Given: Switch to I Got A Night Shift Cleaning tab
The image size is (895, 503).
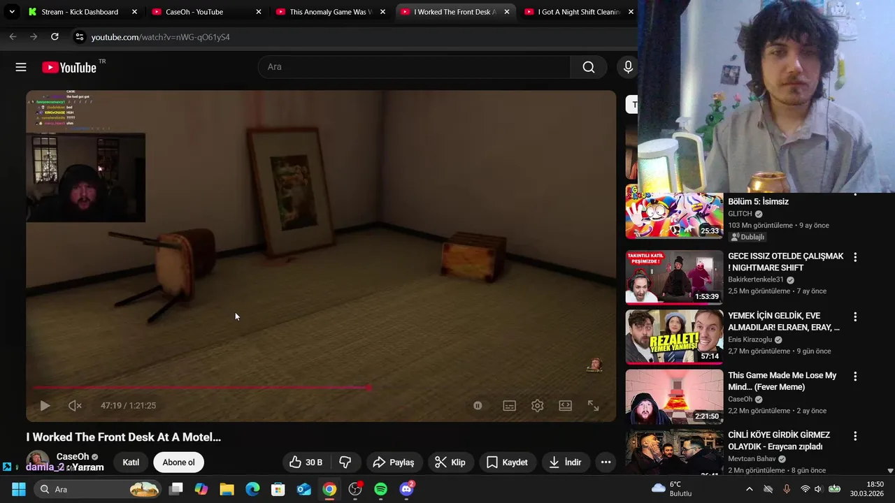Looking at the screenshot, I should [x=578, y=12].
